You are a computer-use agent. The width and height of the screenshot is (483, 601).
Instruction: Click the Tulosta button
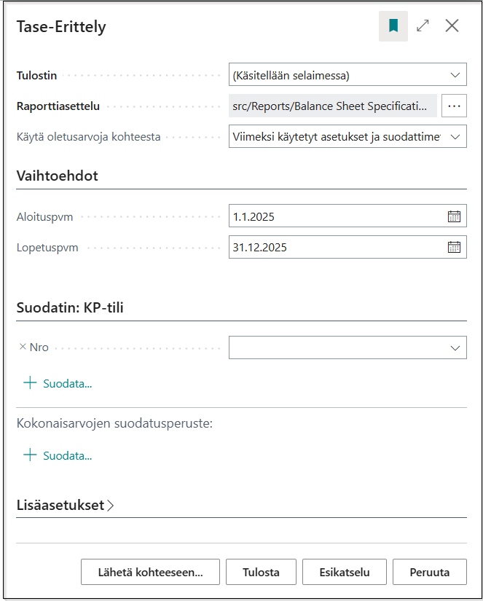coord(261,572)
